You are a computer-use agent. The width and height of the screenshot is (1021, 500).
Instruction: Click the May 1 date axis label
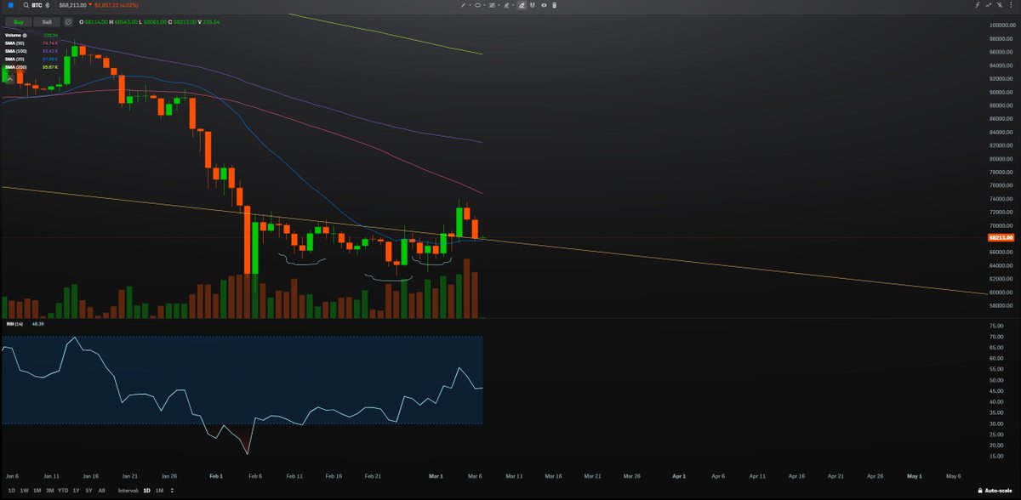click(915, 477)
